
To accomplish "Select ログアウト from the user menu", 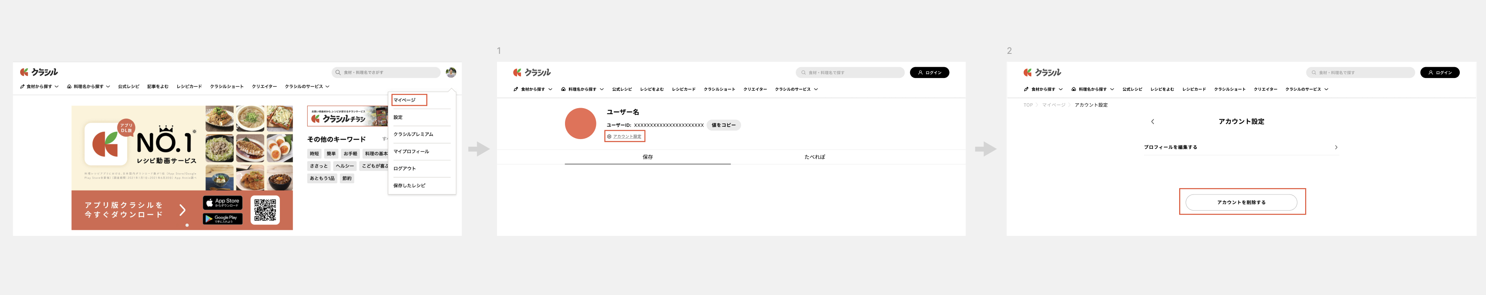I will [404, 168].
